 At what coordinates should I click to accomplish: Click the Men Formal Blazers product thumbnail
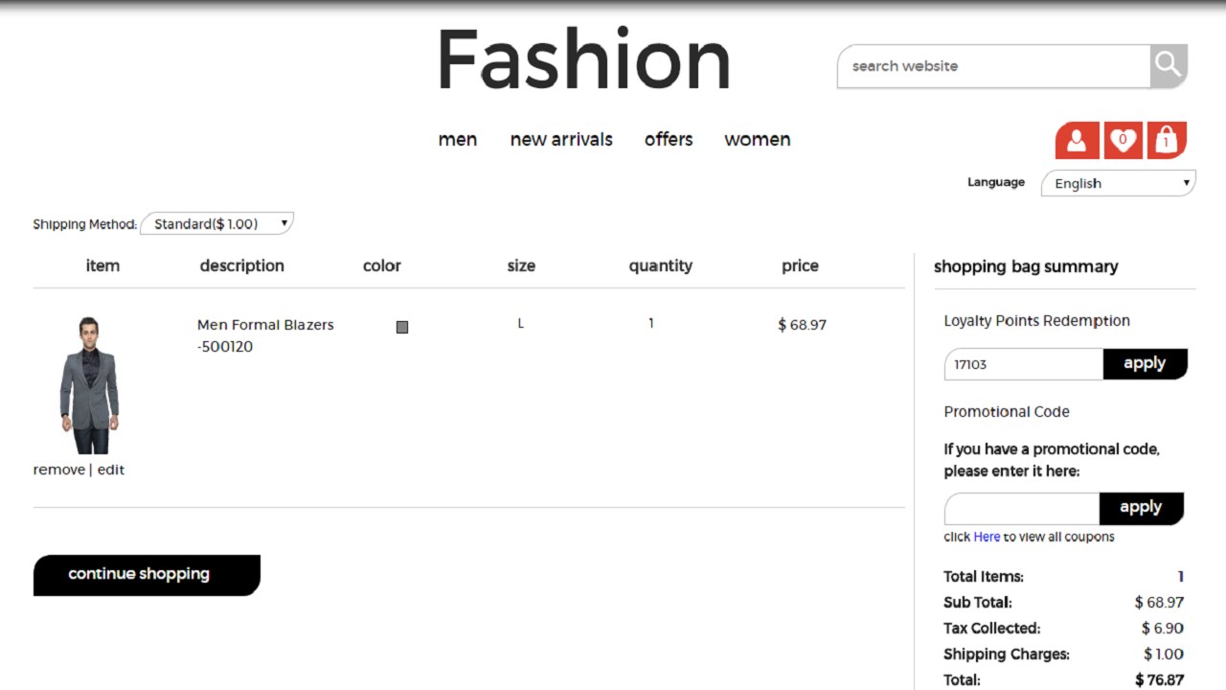click(x=88, y=384)
